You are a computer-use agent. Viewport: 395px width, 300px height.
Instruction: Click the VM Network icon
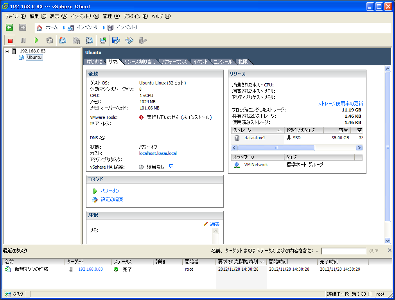(237, 165)
